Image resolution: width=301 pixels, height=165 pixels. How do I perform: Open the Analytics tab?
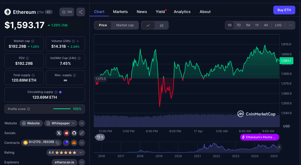tap(182, 12)
